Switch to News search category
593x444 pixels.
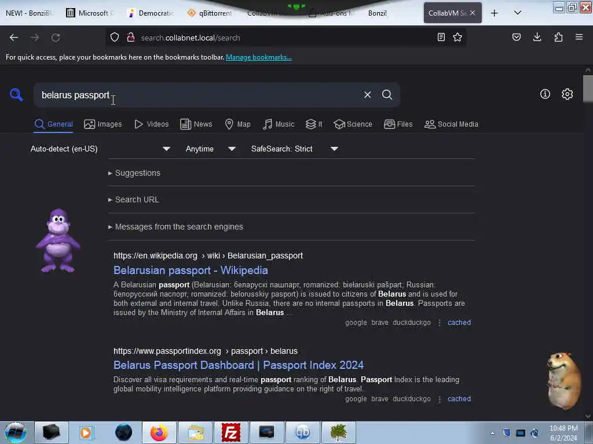(196, 124)
